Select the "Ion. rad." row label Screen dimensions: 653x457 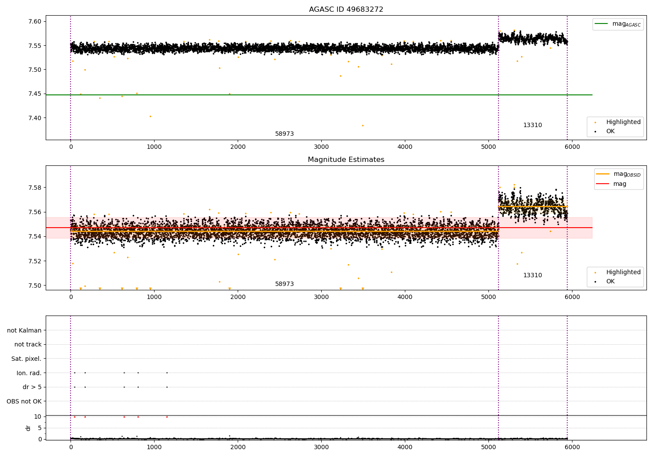(x=29, y=373)
